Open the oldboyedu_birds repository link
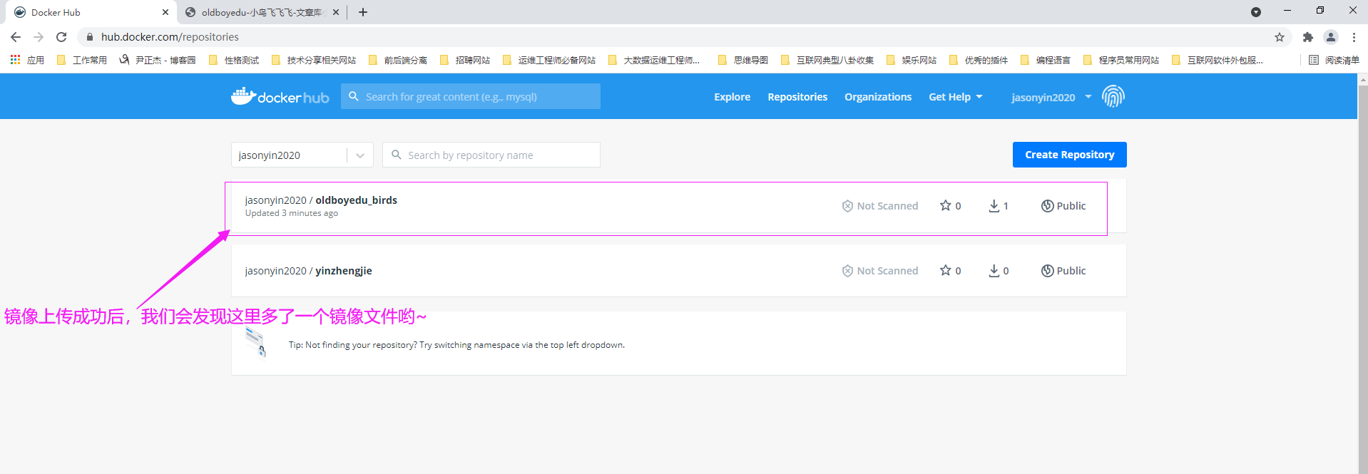Screen dimensions: 1368x474 coord(356,200)
